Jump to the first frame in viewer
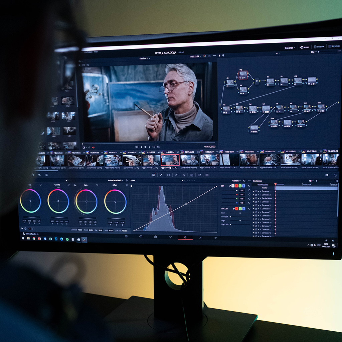Image resolution: width=342 pixels, height=342 pixels. (x=137, y=147)
